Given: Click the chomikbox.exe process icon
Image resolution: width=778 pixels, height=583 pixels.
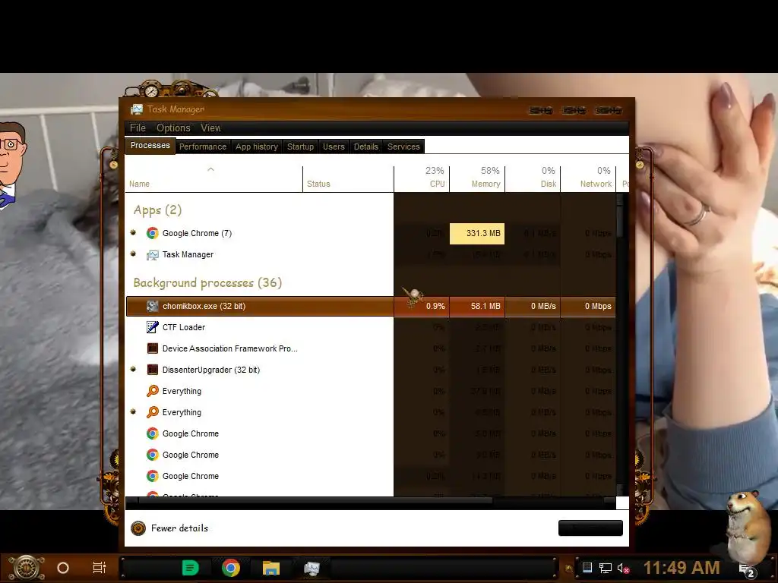Looking at the screenshot, I should tap(152, 306).
